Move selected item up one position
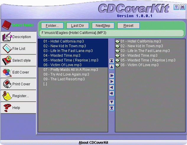Image resolution: width=187 pixels, height=145 pixels. (112, 67)
